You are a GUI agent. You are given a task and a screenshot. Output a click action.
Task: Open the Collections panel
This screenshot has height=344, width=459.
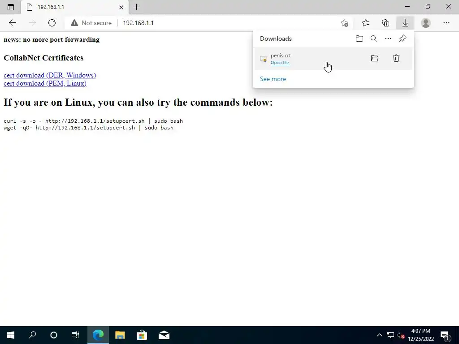tap(385, 23)
